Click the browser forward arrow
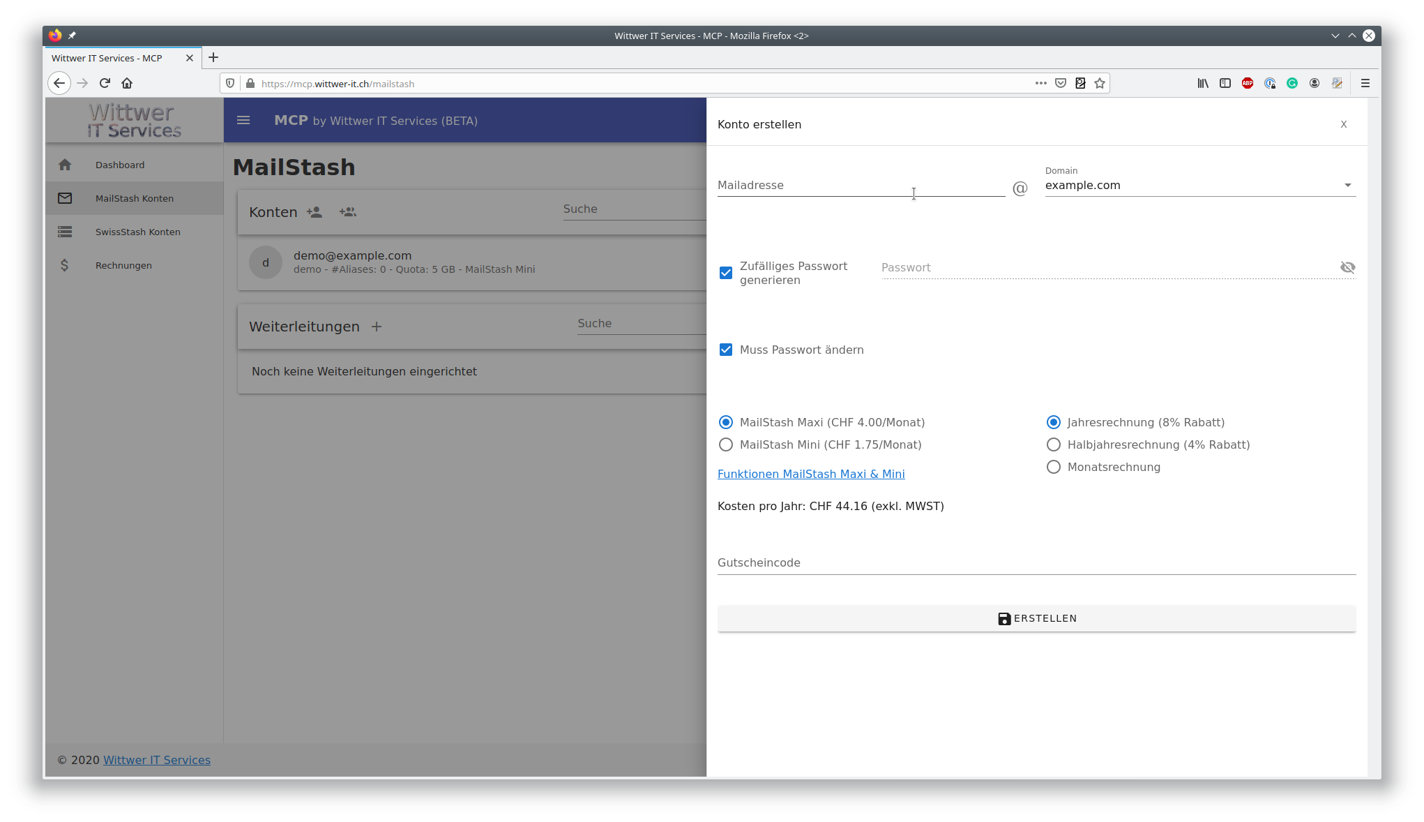Screen dimensions: 1424x822 (x=82, y=83)
